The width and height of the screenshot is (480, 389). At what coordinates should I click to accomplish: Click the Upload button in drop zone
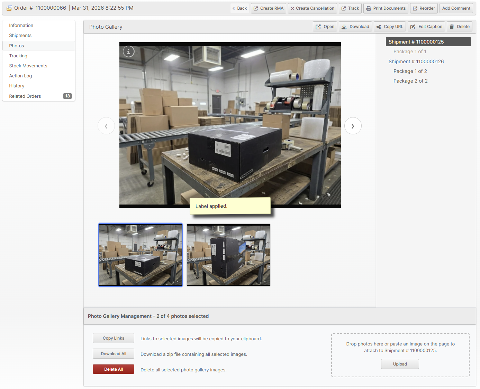pos(400,364)
